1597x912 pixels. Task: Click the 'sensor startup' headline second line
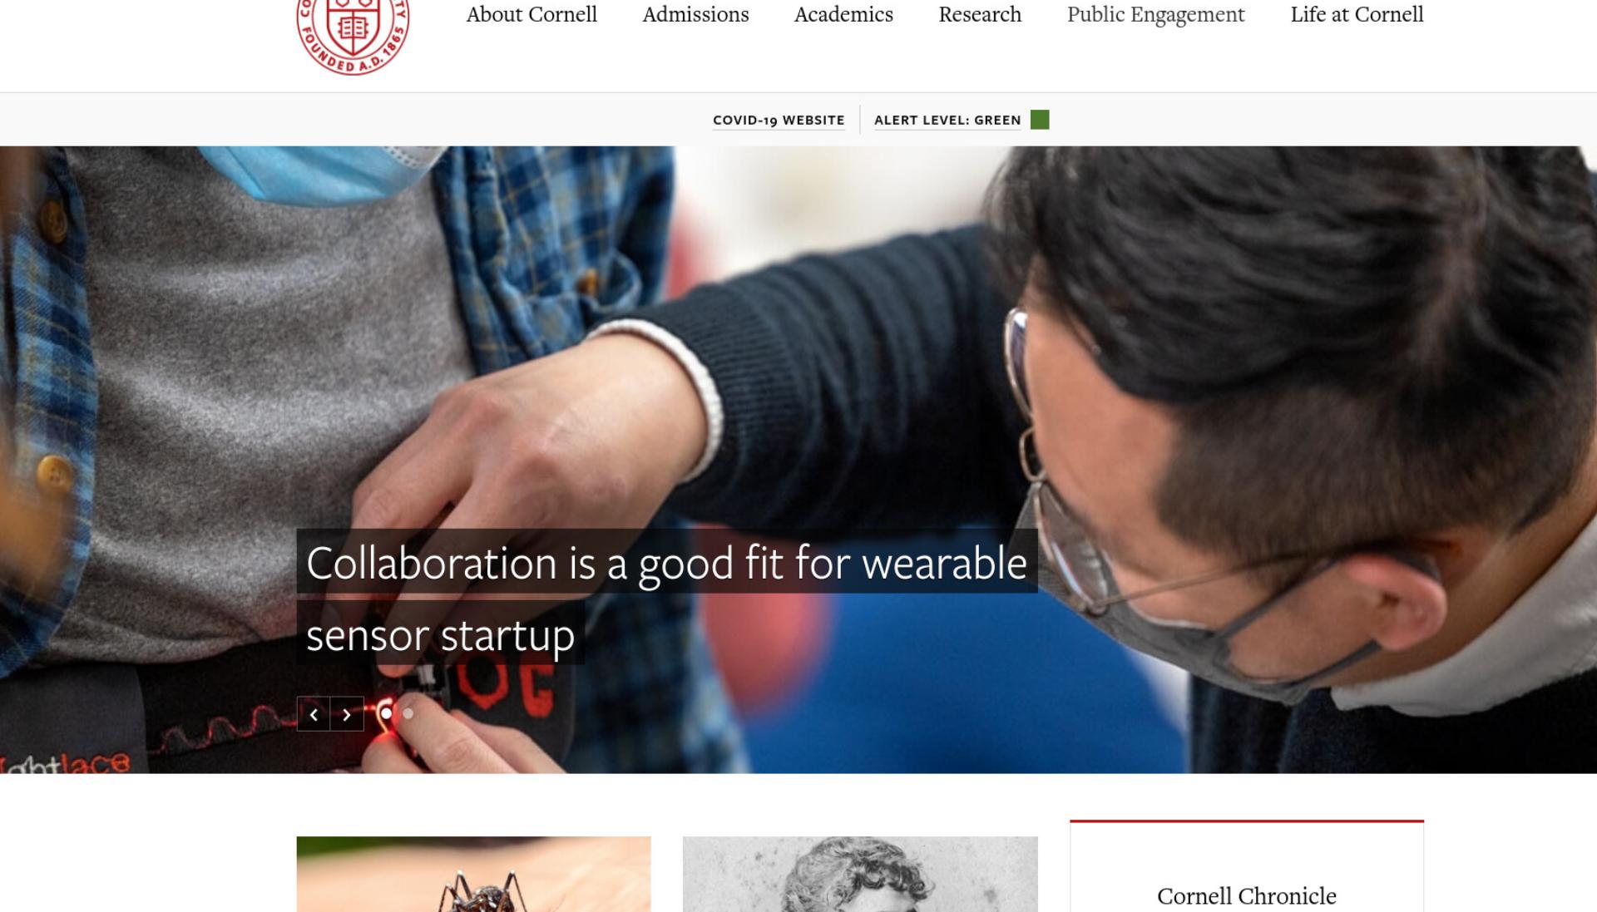[x=441, y=634]
